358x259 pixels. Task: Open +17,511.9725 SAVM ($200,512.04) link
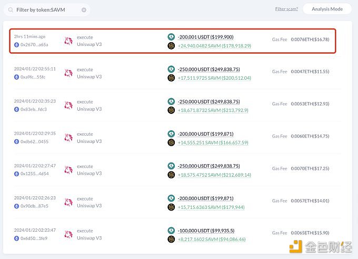[x=214, y=78]
